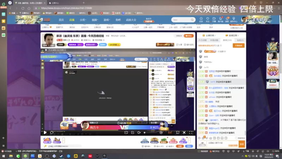This screenshot has width=282, height=159.
Task: Open the 关注 heart icon in header
Action: point(208,20)
